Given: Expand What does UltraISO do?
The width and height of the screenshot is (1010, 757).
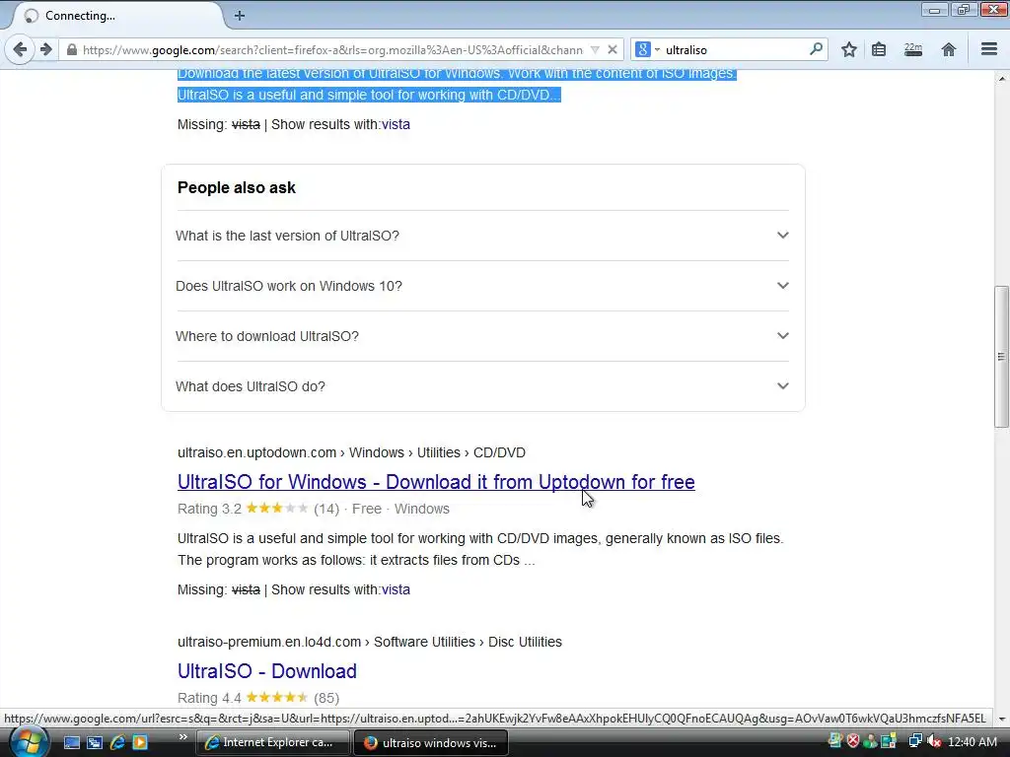Looking at the screenshot, I should pos(482,386).
